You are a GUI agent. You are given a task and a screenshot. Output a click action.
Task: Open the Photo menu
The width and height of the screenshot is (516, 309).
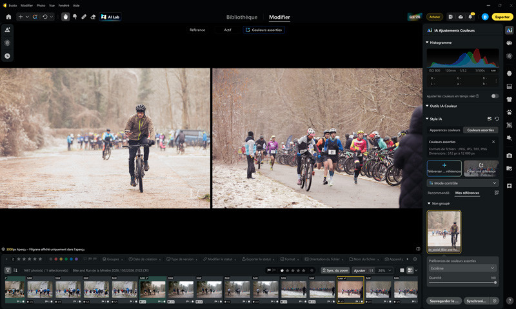tap(41, 6)
